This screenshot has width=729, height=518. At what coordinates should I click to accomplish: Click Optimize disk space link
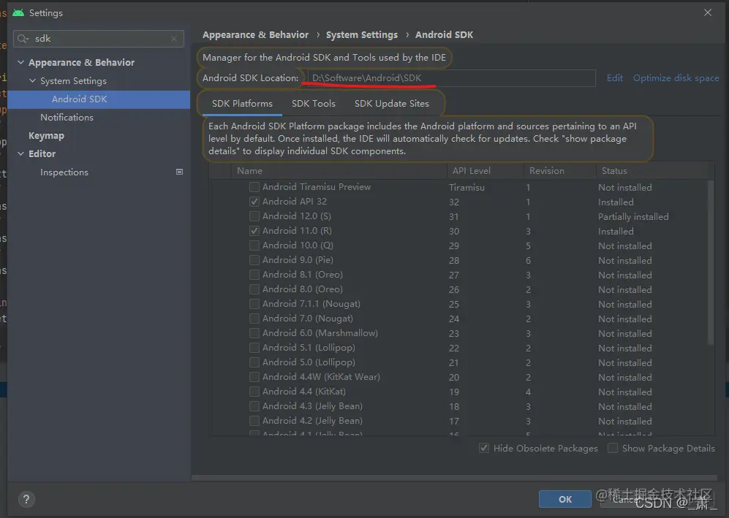(x=676, y=78)
